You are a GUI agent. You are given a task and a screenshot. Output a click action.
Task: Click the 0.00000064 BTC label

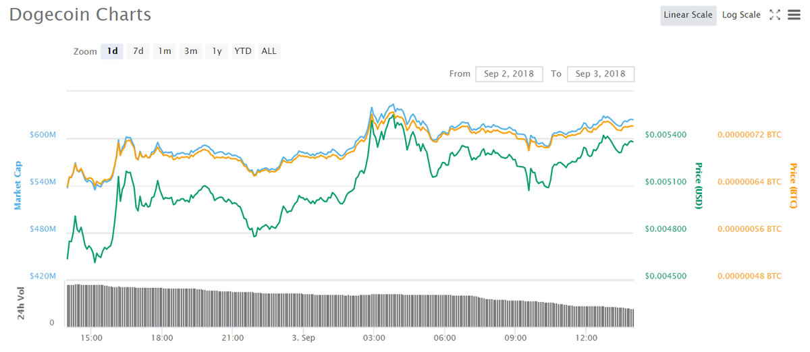[749, 182]
